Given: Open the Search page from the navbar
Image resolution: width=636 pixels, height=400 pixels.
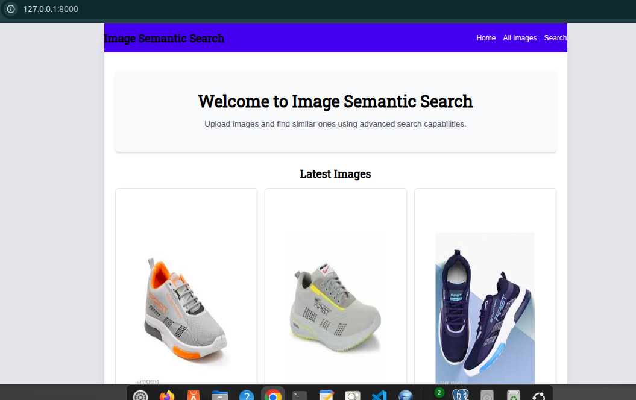Looking at the screenshot, I should (555, 37).
